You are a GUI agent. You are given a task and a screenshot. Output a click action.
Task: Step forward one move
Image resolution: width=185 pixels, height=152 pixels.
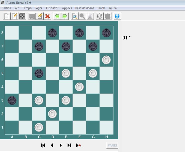[x=61, y=145]
